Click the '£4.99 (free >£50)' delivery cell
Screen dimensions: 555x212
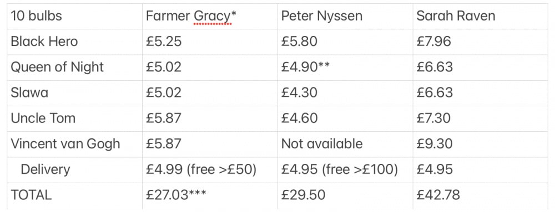210,170
